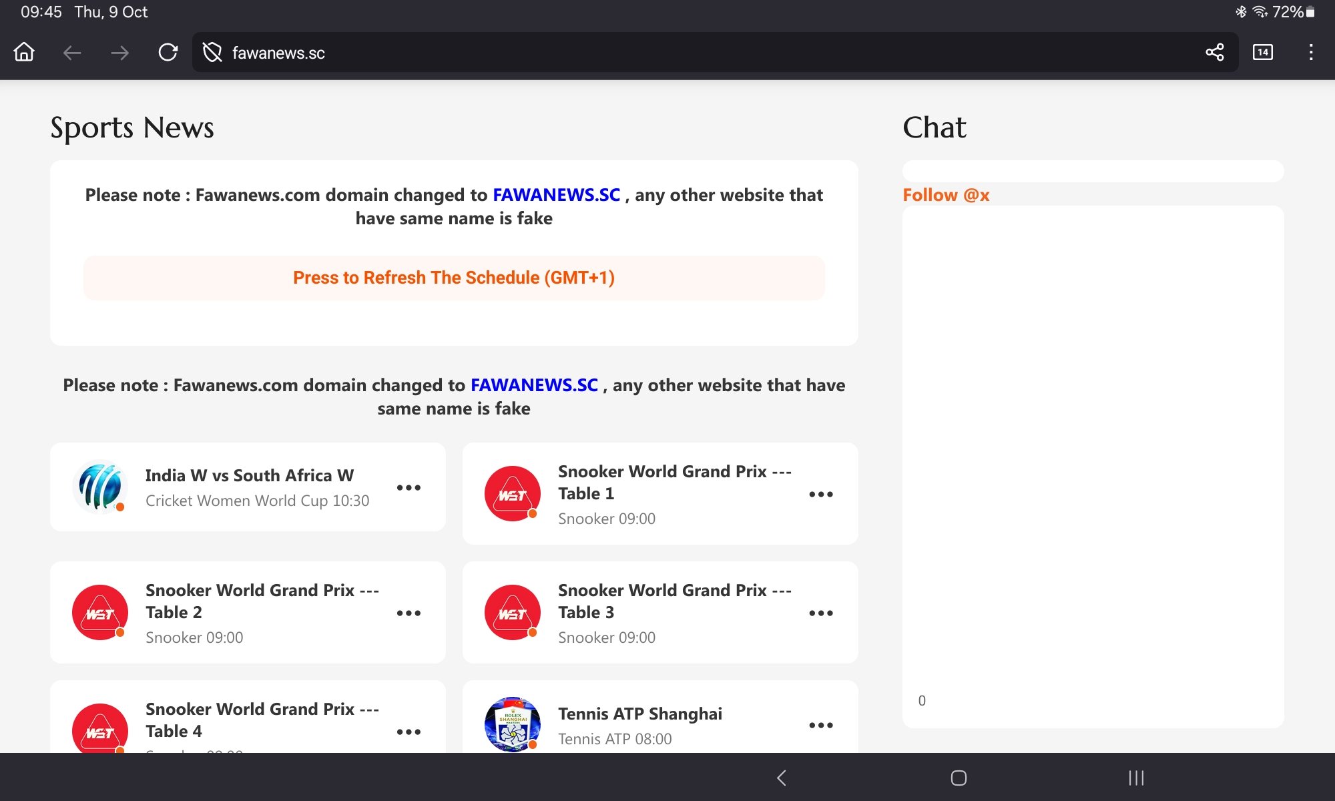The height and width of the screenshot is (801, 1335).
Task: Open the tab switcher showing 14 tabs
Action: click(x=1262, y=52)
